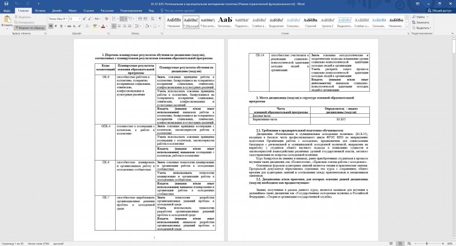Switch to the Ссылки tab
456x246 pixels.
click(x=88, y=11)
